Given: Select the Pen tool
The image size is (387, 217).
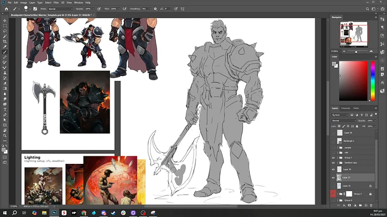Looking at the screenshot, I should 5,114.
